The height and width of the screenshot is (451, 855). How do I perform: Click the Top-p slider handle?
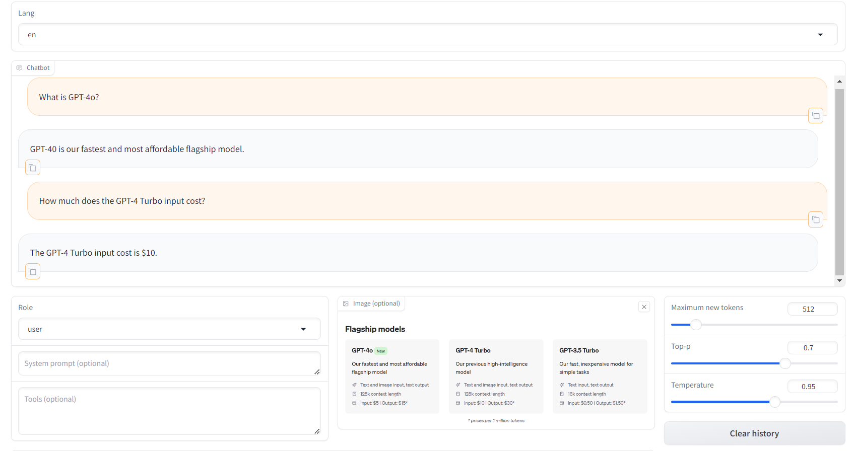pos(785,363)
